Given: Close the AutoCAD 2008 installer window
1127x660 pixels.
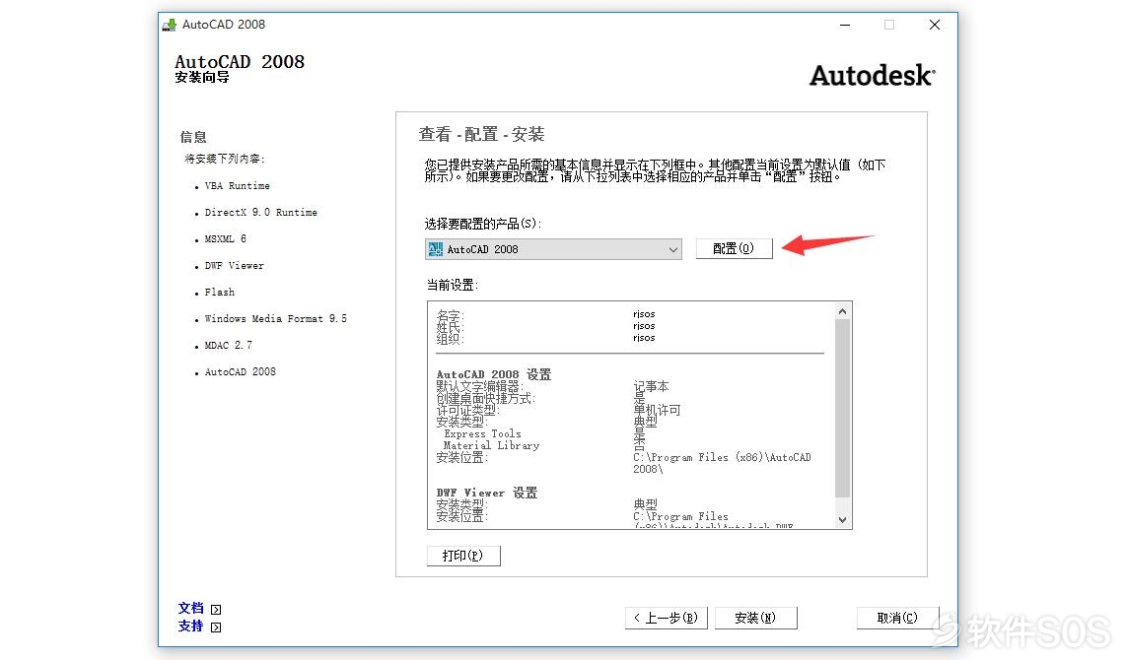Looking at the screenshot, I should point(935,26).
